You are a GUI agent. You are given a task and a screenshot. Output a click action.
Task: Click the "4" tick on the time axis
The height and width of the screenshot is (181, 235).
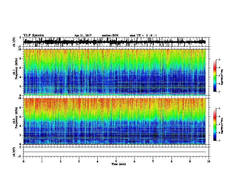[98, 161]
